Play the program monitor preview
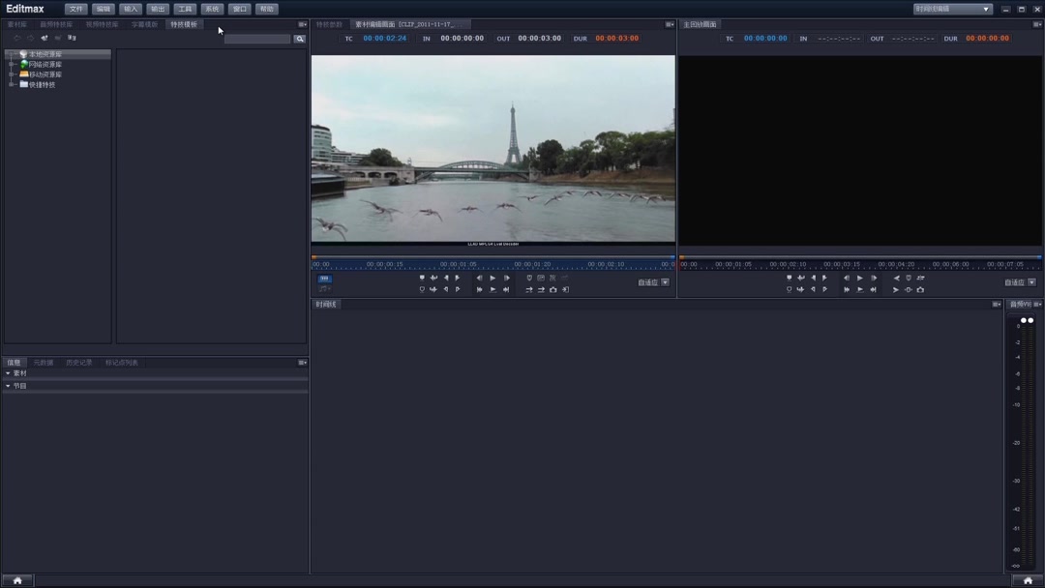The image size is (1045, 588). click(860, 279)
